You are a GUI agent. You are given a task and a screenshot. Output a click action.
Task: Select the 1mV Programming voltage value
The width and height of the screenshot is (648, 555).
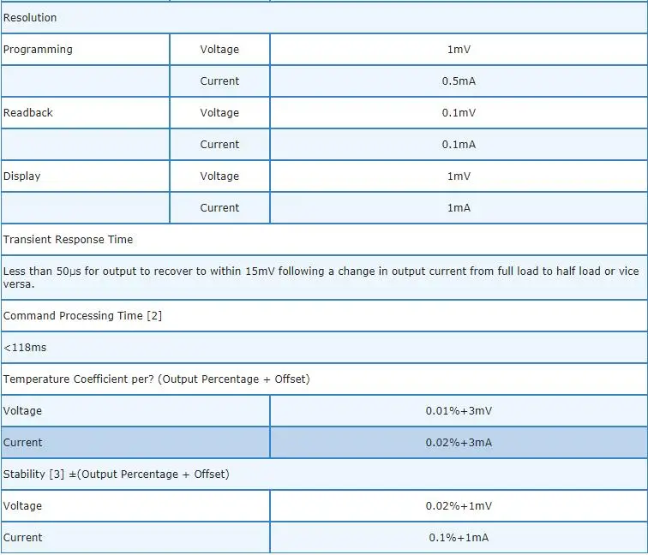(459, 50)
